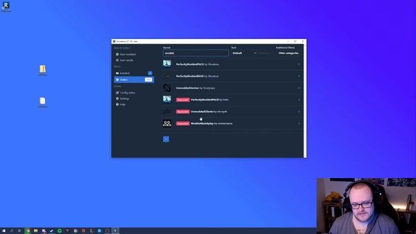Select the UnmoddedVersion mod title
The image size is (416, 234).
[x=187, y=88]
